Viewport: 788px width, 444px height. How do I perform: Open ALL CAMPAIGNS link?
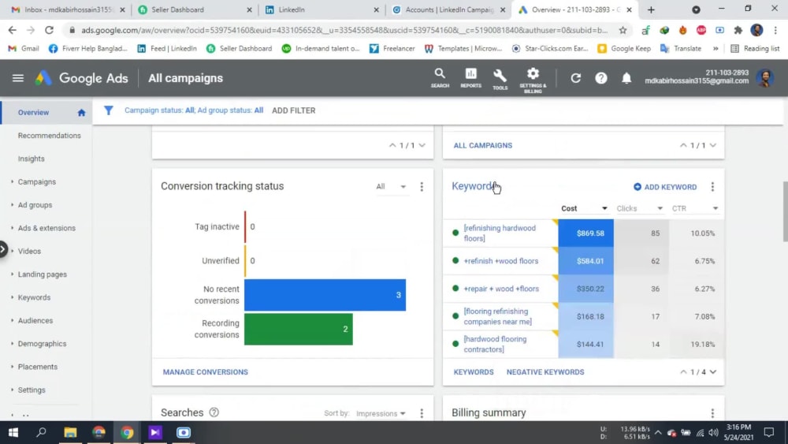coord(483,145)
